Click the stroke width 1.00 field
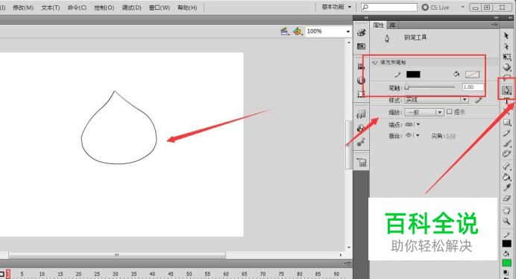Screen dimensions: 516x279 point(473,87)
